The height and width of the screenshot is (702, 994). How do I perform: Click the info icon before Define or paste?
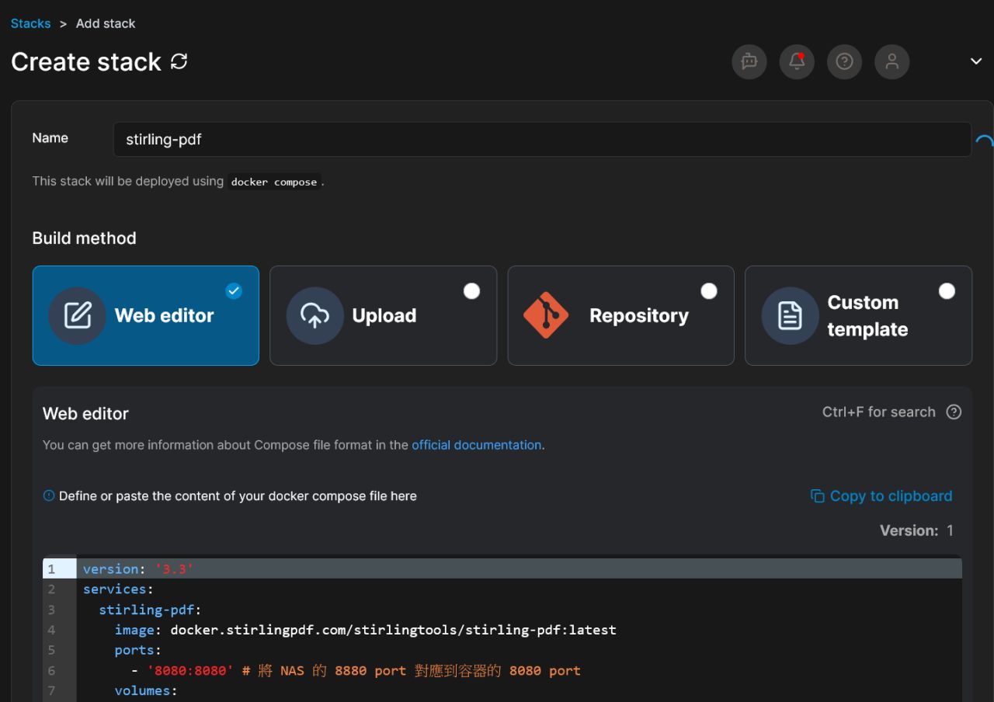(49, 495)
